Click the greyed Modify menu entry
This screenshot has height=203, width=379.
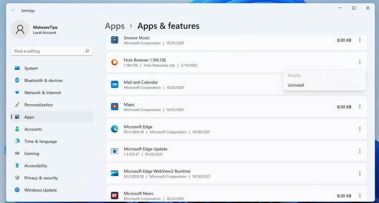coord(324,75)
